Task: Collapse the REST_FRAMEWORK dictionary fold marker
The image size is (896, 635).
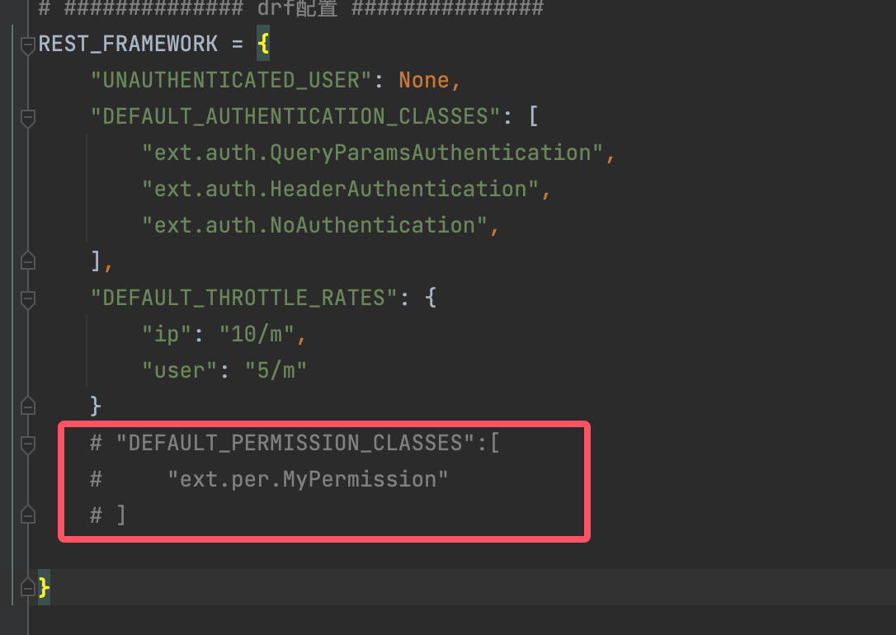Action: click(27, 45)
